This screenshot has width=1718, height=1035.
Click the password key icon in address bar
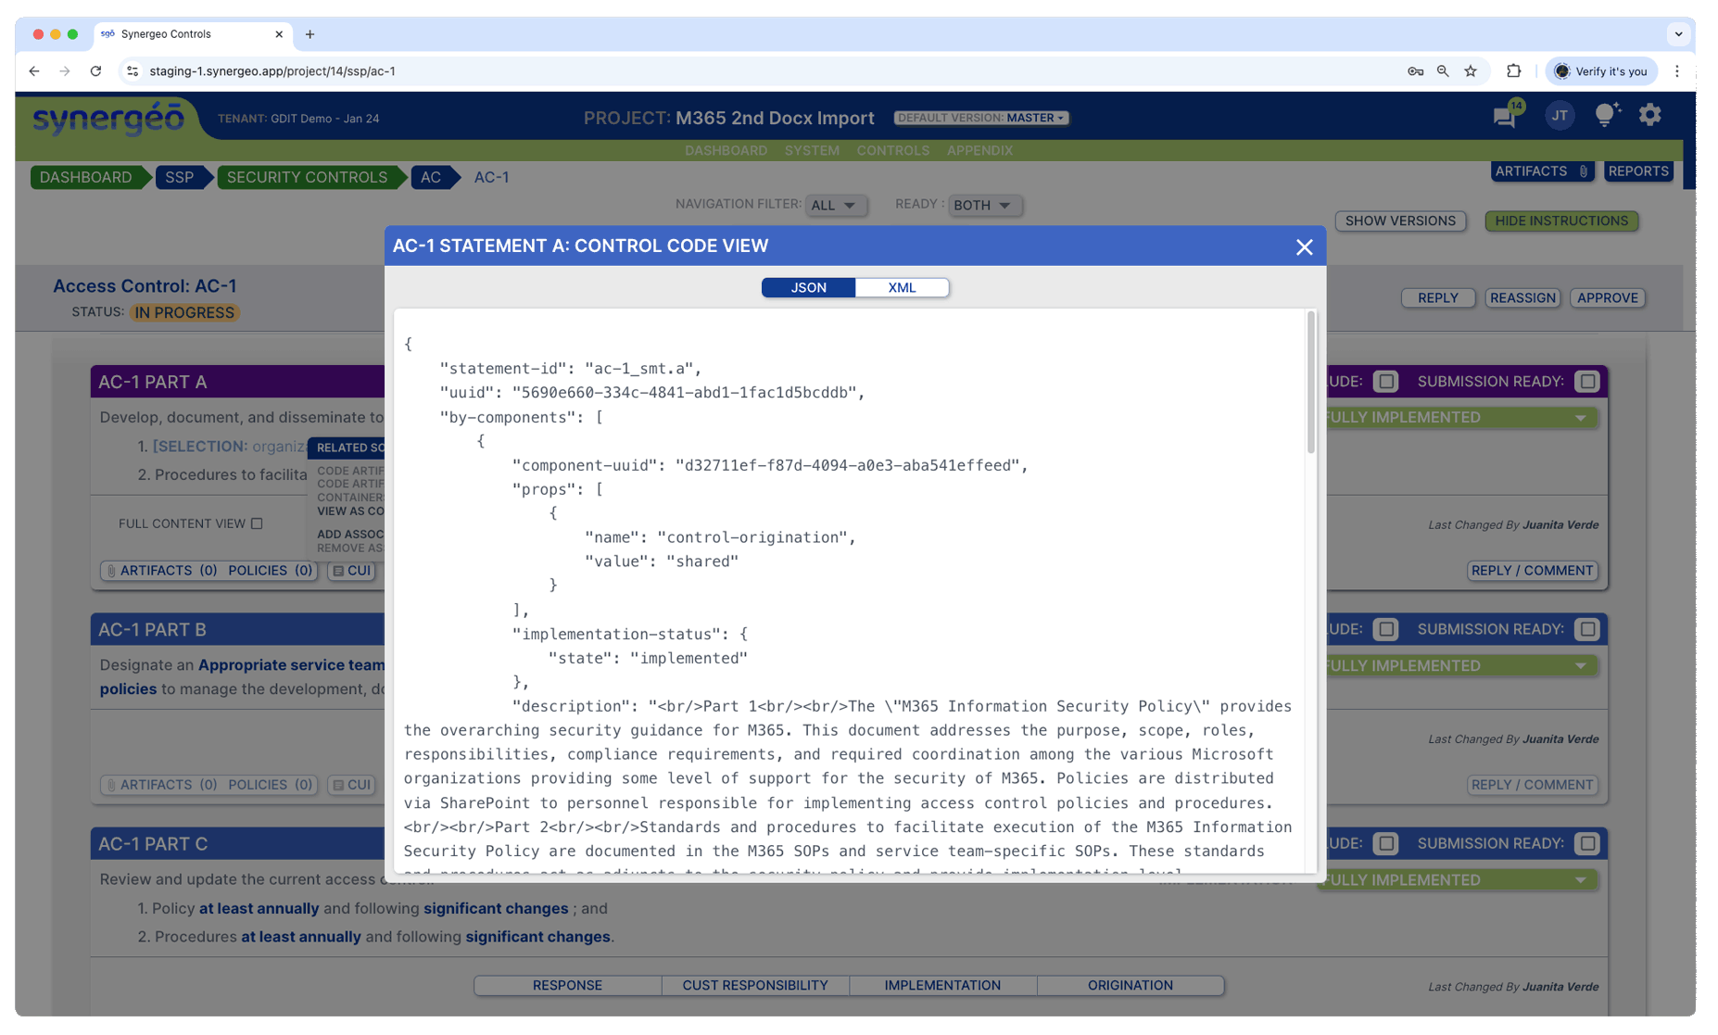pyautogui.click(x=1415, y=70)
